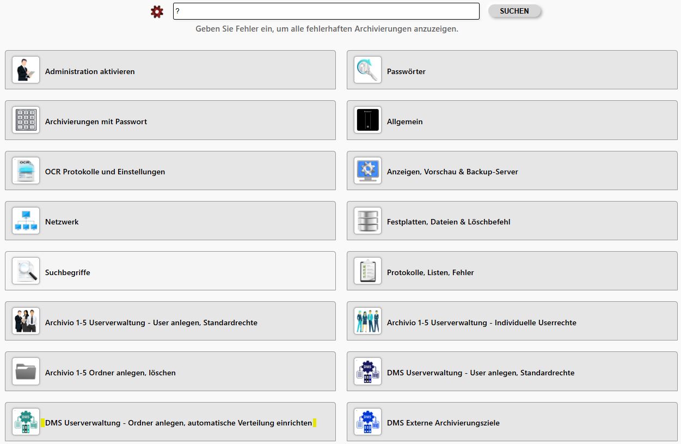Click the folder icon for Archivio Ordner anlegen

[26, 372]
